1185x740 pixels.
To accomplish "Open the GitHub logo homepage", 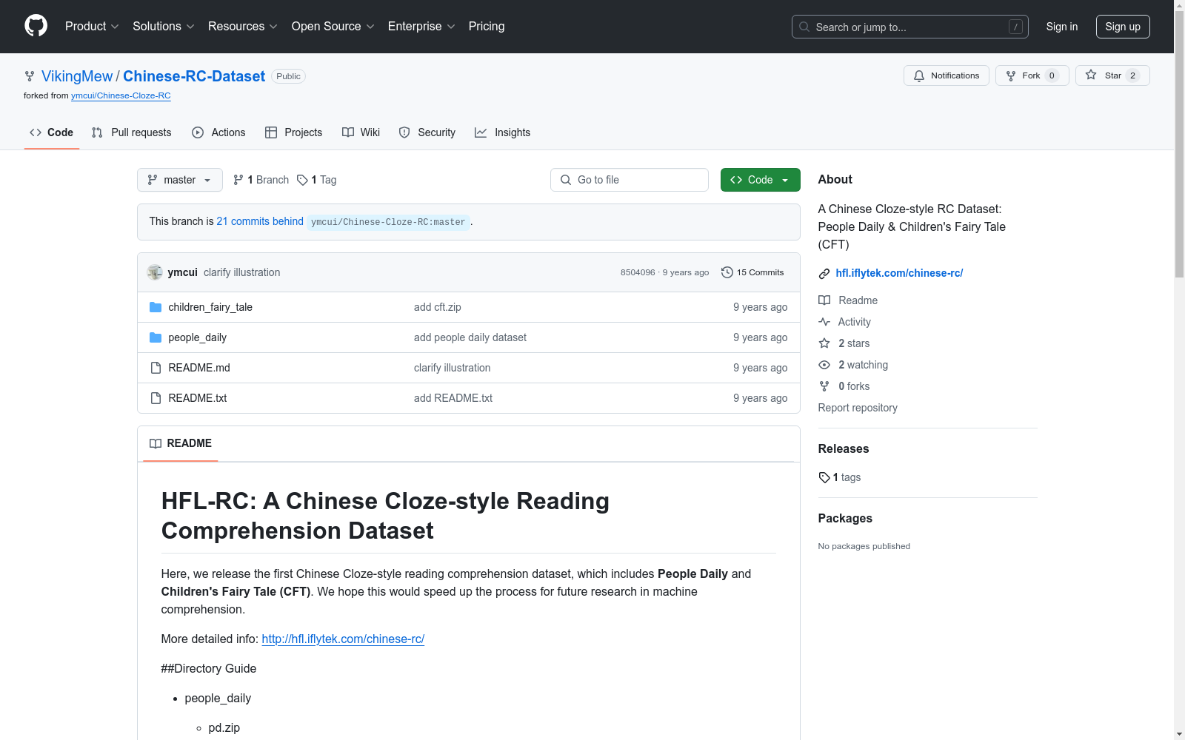I will [36, 26].
